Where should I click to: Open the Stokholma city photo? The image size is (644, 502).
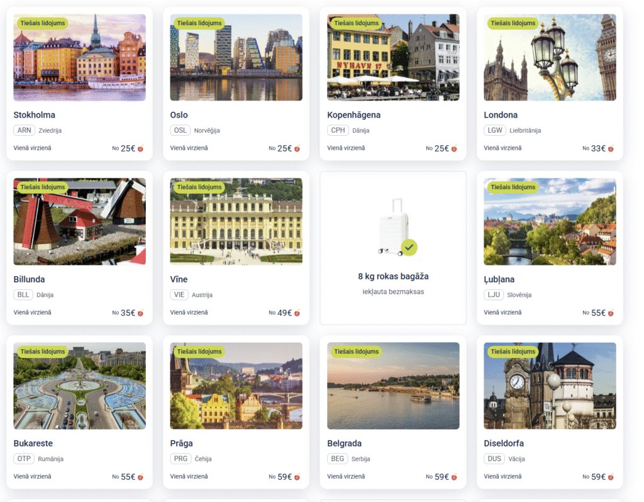click(80, 57)
